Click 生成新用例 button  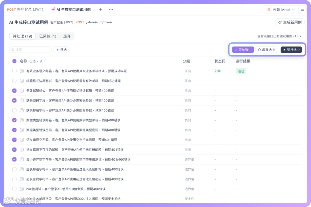(290, 22)
